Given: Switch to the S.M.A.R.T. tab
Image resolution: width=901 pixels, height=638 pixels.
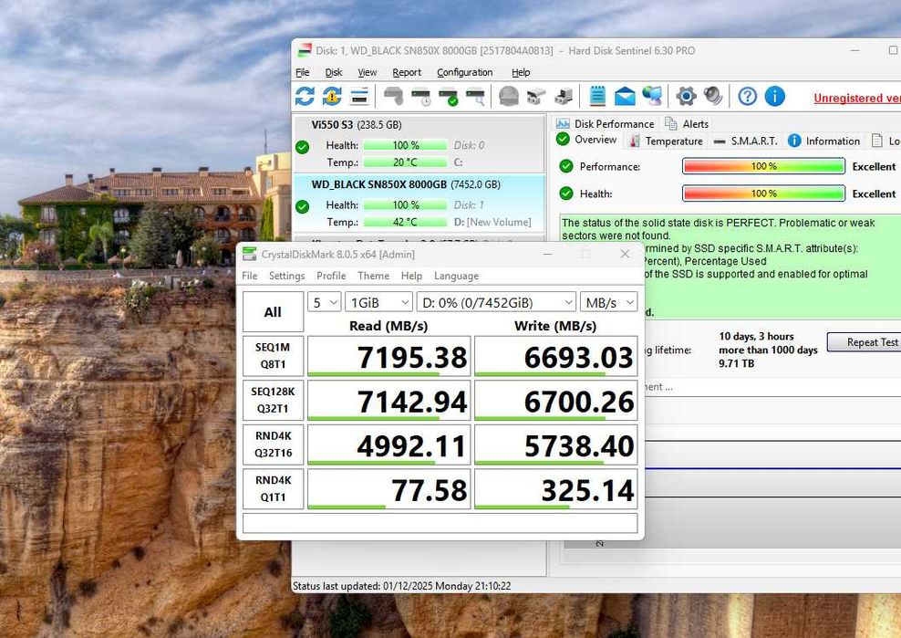Looking at the screenshot, I should [745, 141].
